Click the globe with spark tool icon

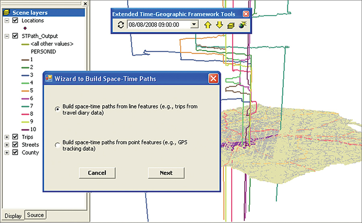pos(243,24)
